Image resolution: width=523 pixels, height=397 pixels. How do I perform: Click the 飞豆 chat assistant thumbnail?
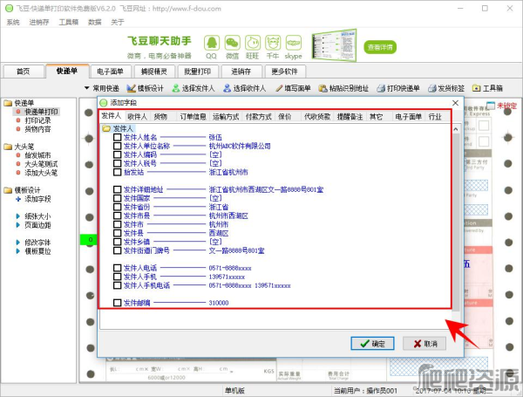click(334, 45)
